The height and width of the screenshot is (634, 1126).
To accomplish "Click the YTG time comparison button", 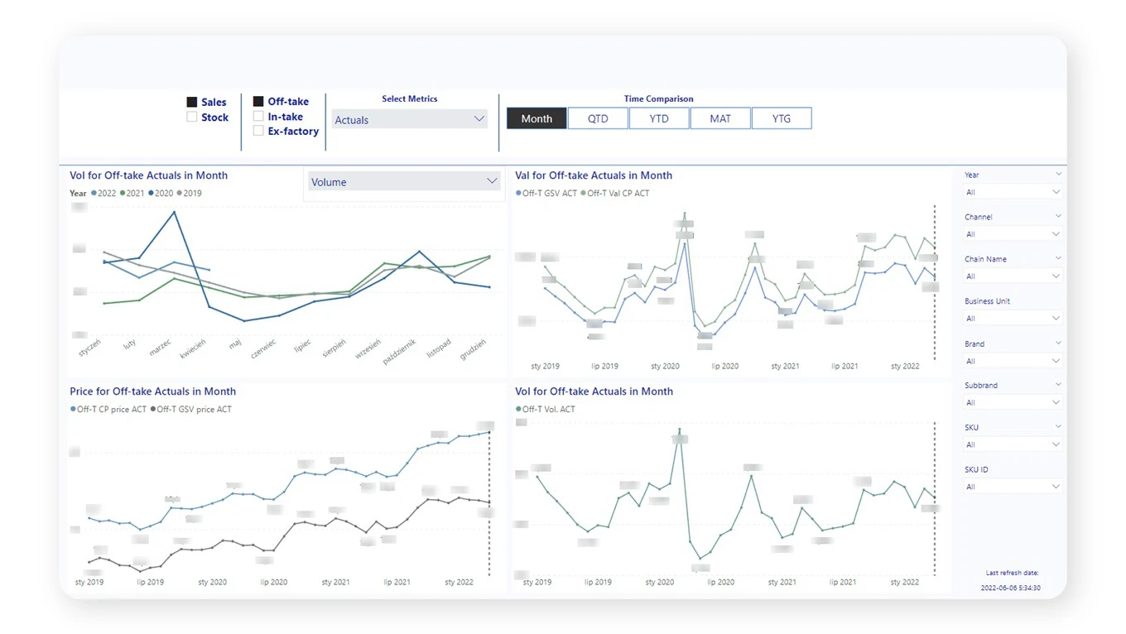I will coord(782,118).
